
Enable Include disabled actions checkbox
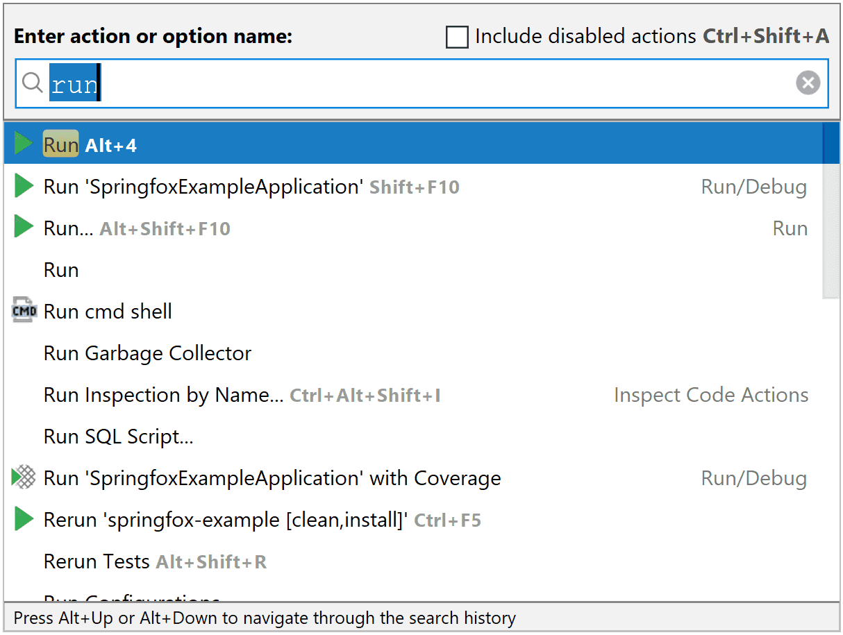click(457, 37)
